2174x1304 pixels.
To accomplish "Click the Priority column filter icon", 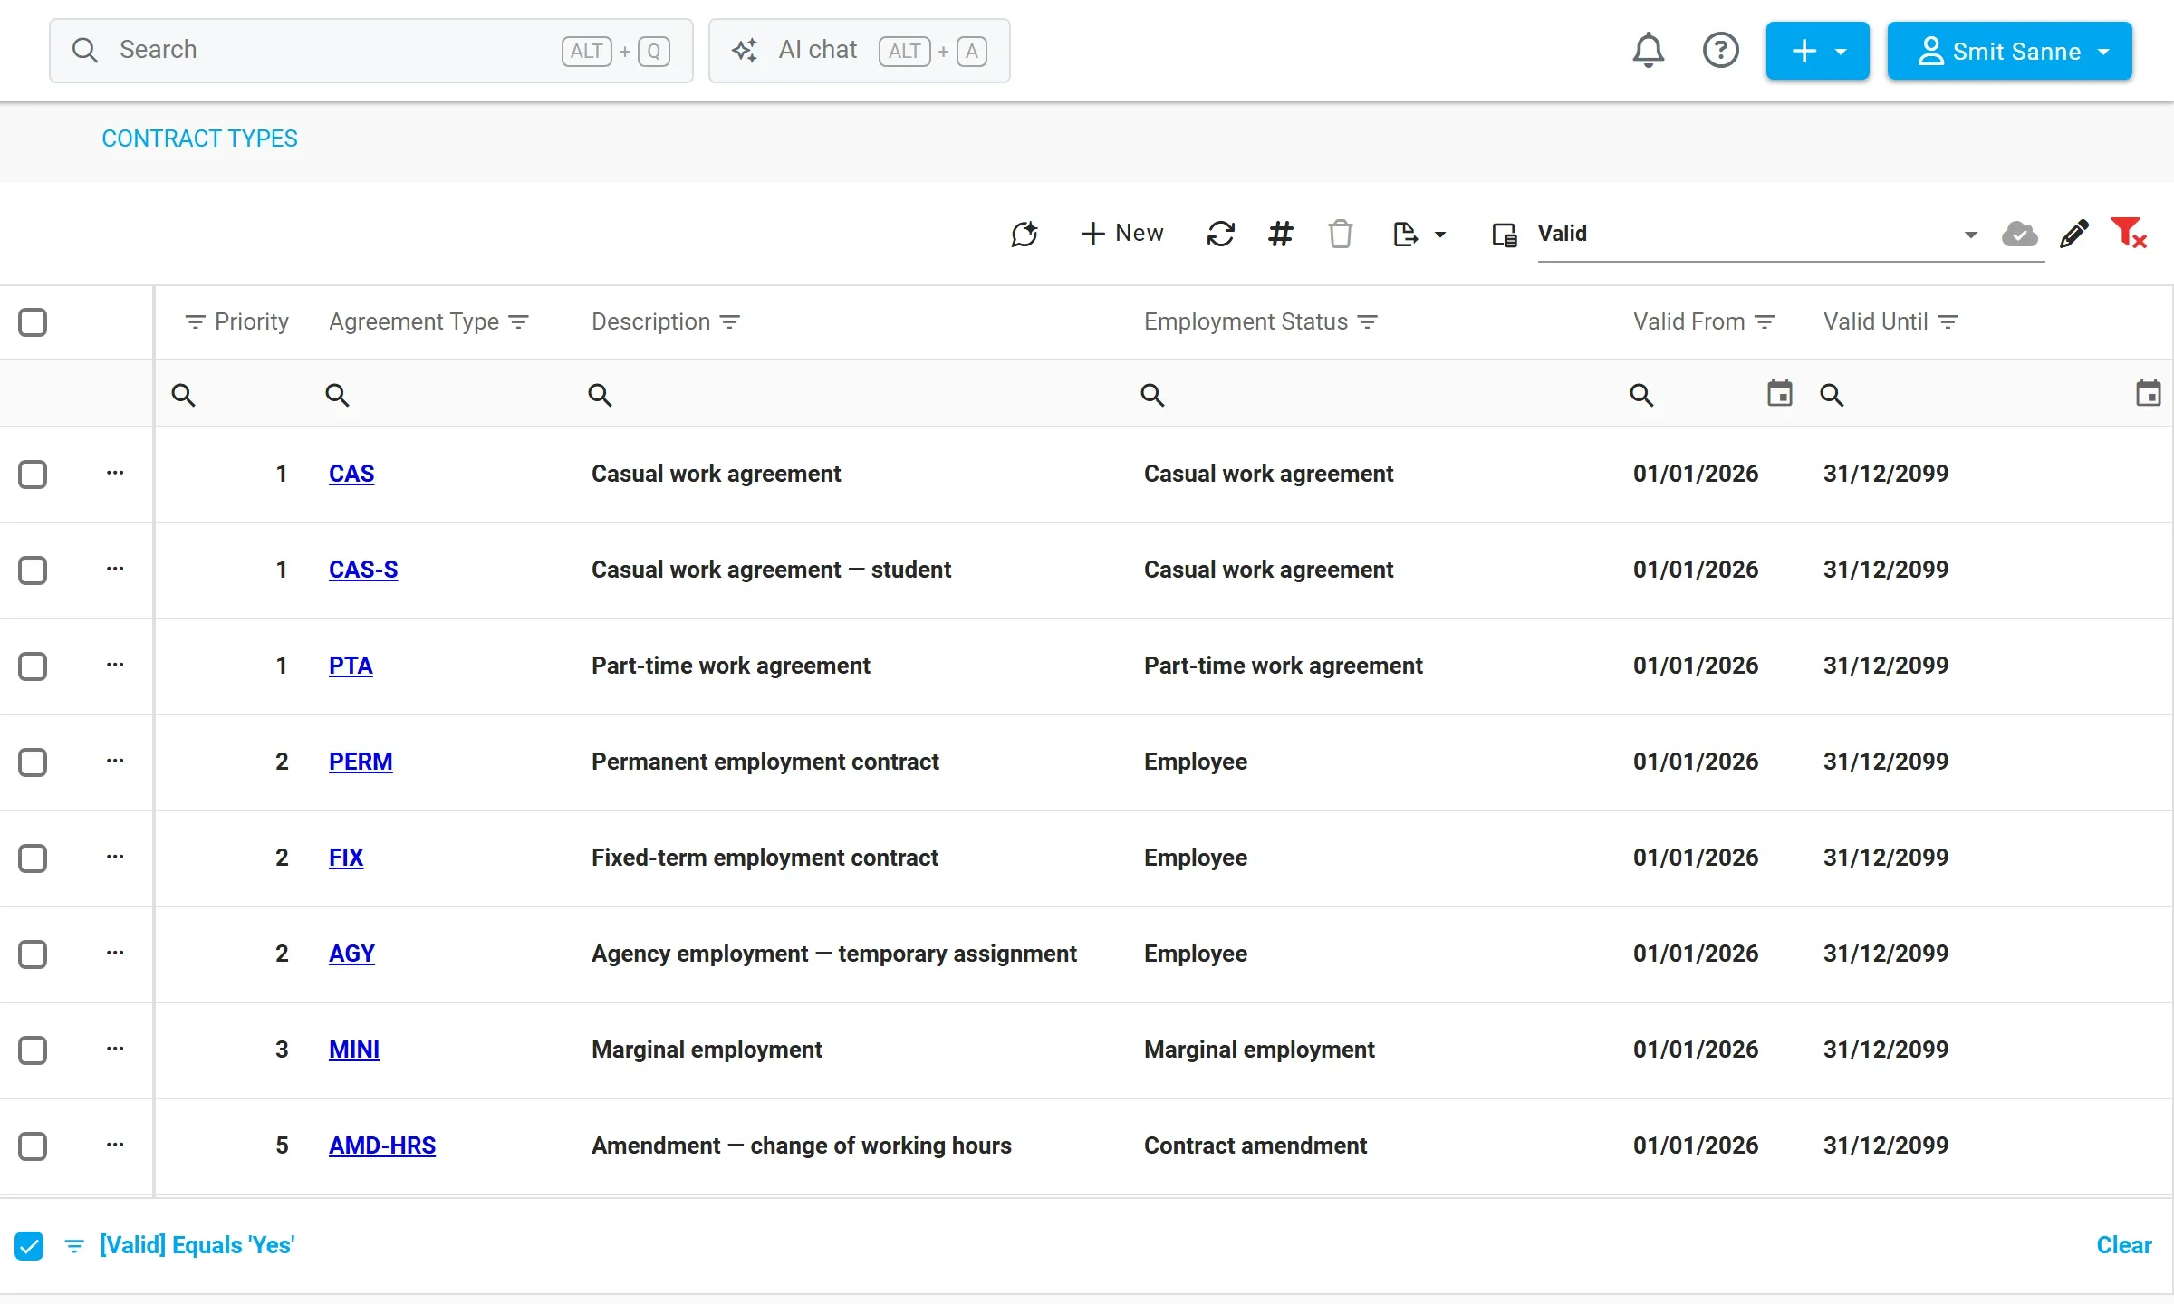I will click(195, 322).
